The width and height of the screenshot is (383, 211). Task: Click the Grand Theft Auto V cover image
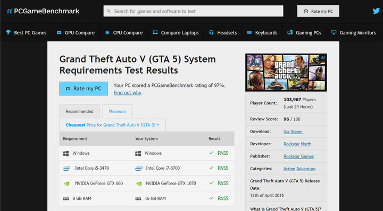pos(286,73)
